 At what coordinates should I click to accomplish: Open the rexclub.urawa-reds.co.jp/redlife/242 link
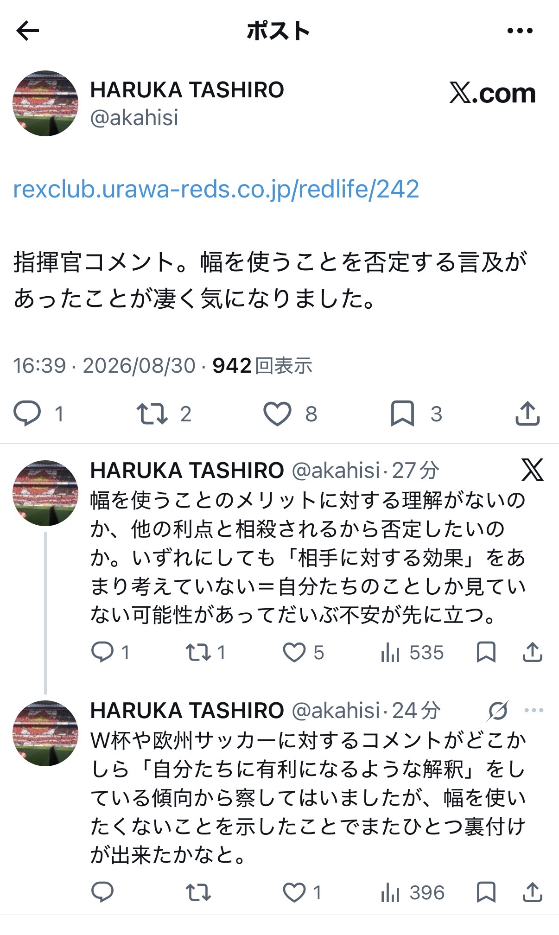216,189
